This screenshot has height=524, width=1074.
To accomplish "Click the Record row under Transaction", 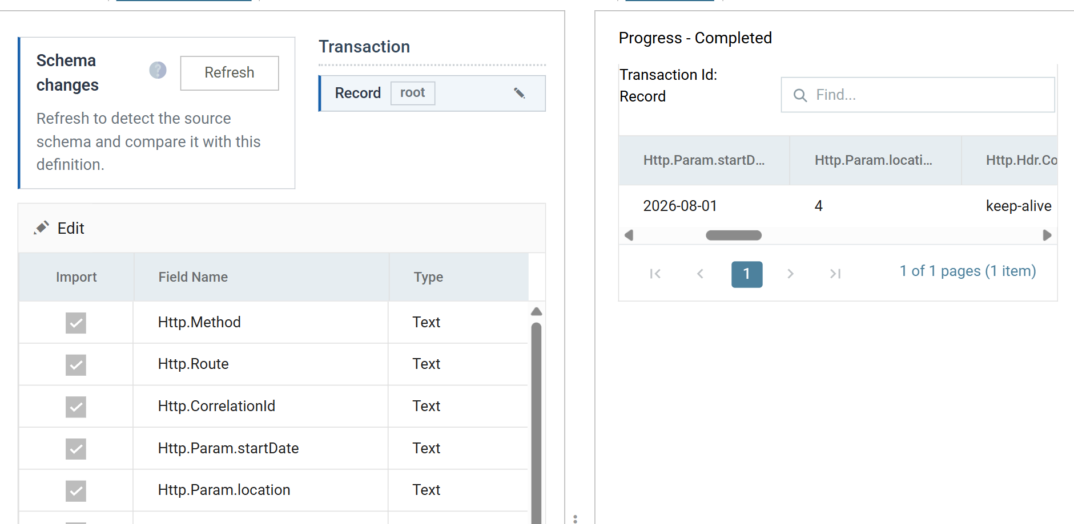I will (432, 94).
